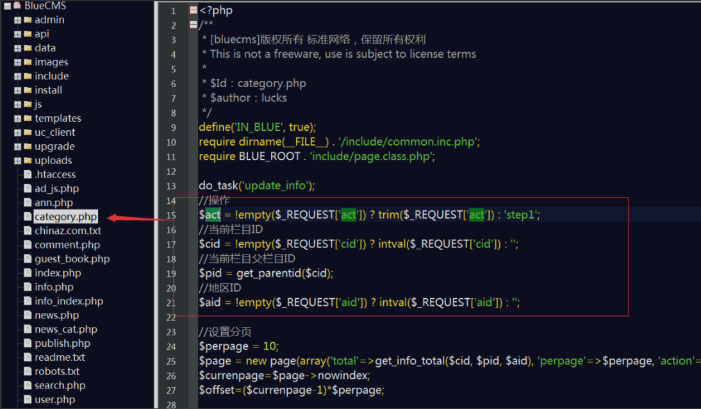Expand the upgrade folder
Viewport: 701px width, 409px height.
coord(17,147)
